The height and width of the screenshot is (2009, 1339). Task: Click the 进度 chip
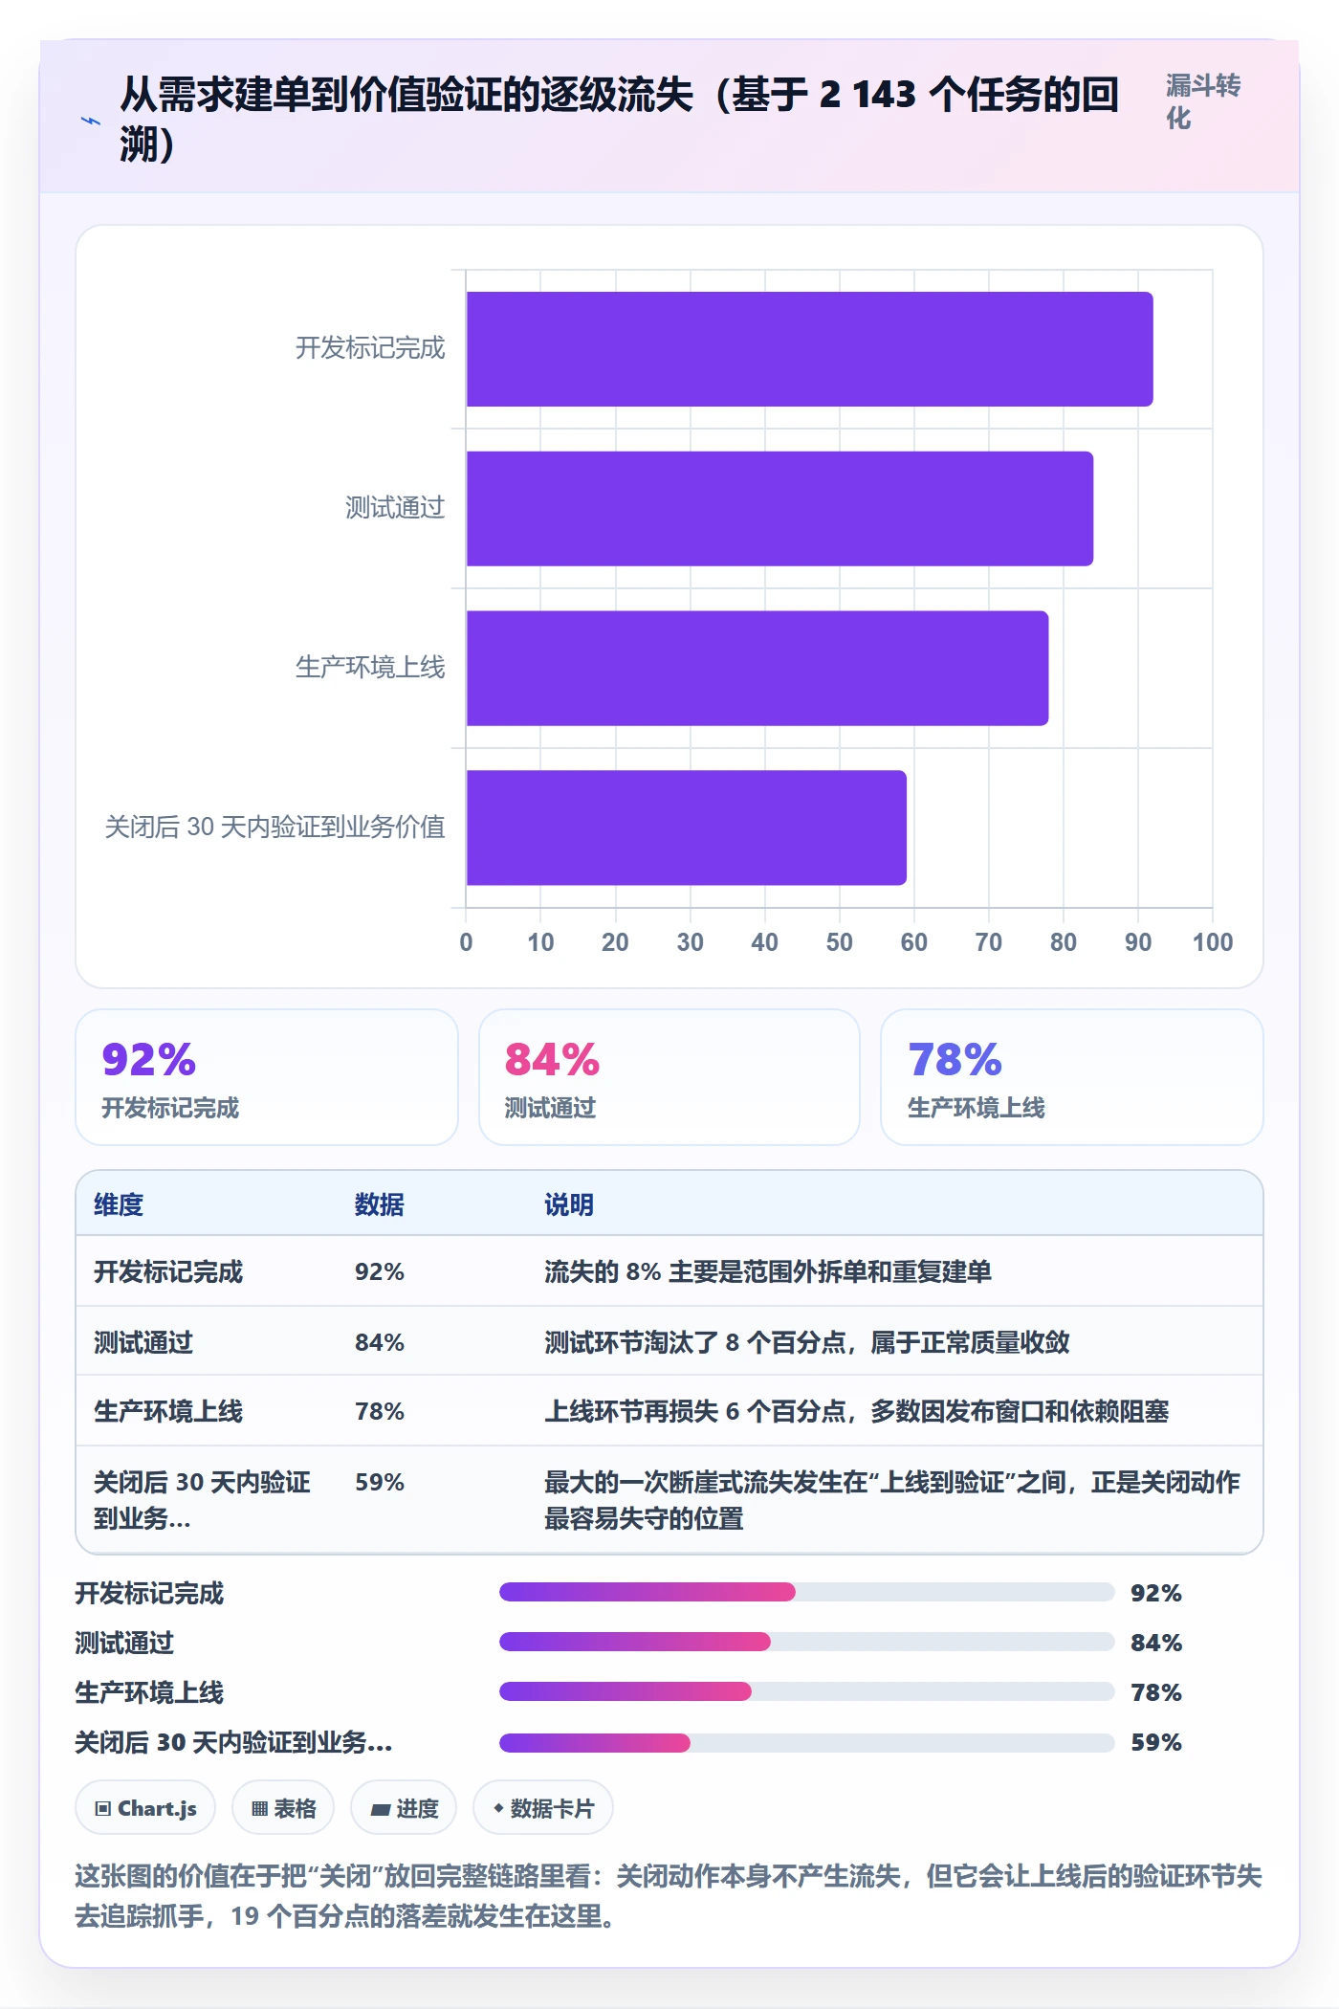tap(404, 1807)
